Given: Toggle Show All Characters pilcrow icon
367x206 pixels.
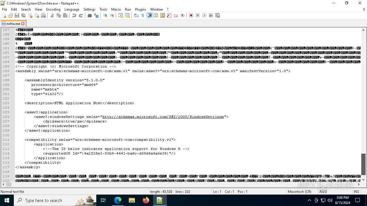Looking at the screenshot, I should tap(143, 15).
